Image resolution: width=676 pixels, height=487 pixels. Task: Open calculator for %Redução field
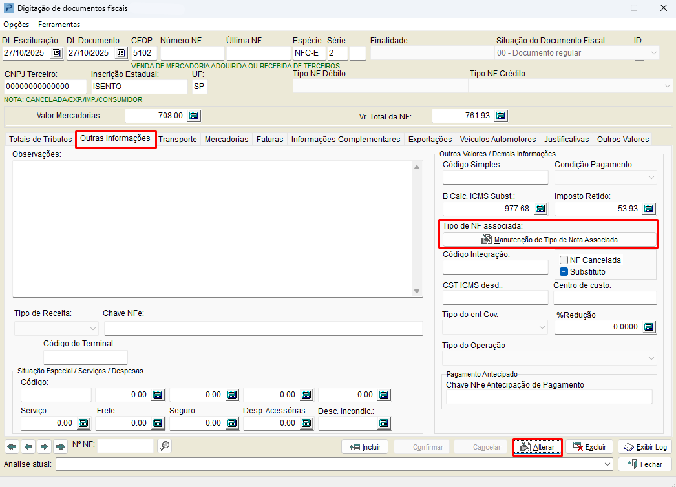pyautogui.click(x=650, y=327)
